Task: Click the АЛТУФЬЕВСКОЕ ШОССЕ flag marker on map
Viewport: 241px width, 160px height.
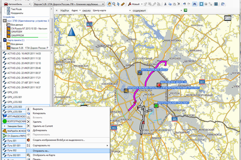Action: 140,72
